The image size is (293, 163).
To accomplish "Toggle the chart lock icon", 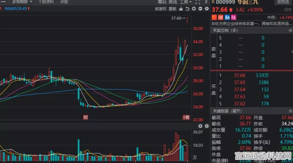I will point(181,9).
